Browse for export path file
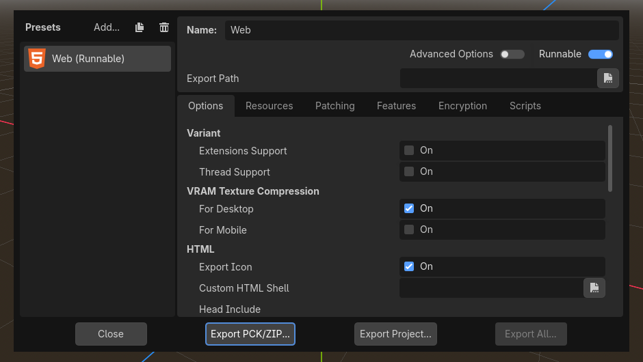This screenshot has width=643, height=362. pyautogui.click(x=607, y=79)
